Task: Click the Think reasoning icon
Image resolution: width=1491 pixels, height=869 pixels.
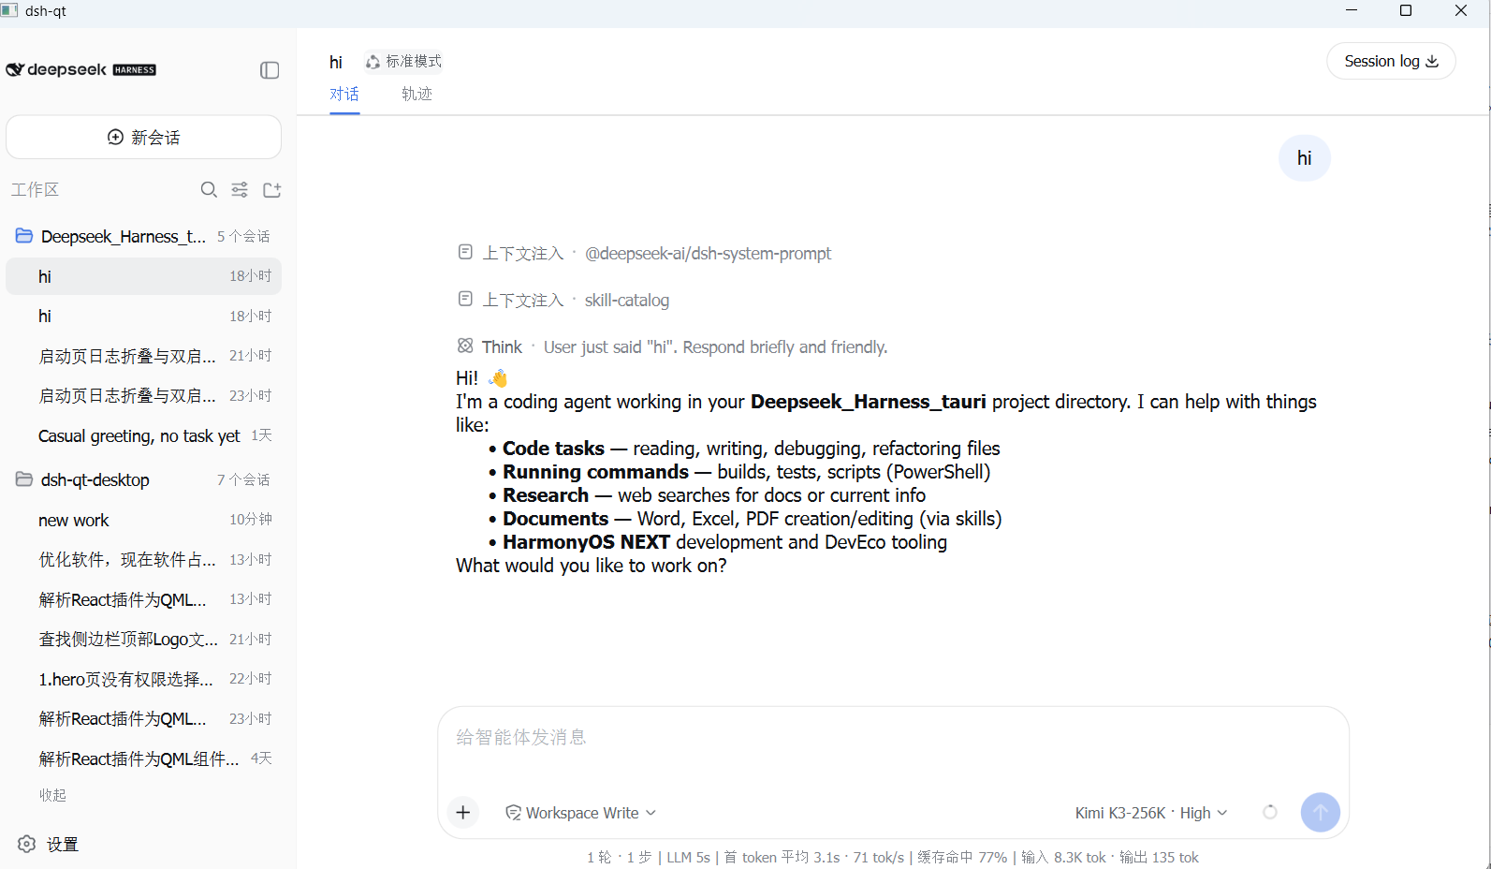Action: point(465,346)
